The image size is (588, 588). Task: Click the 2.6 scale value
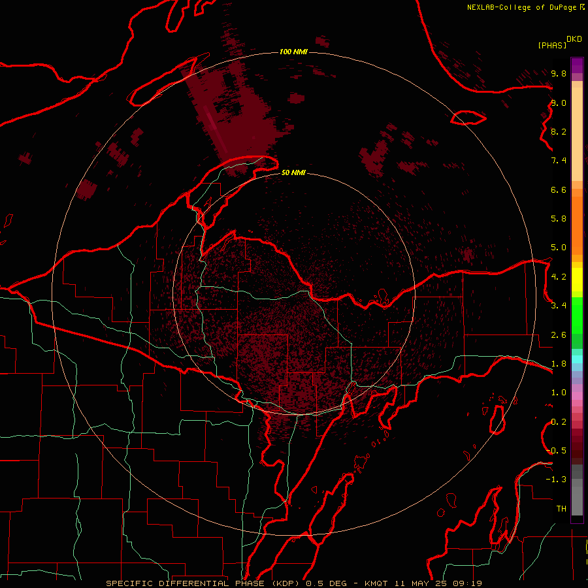click(x=559, y=335)
